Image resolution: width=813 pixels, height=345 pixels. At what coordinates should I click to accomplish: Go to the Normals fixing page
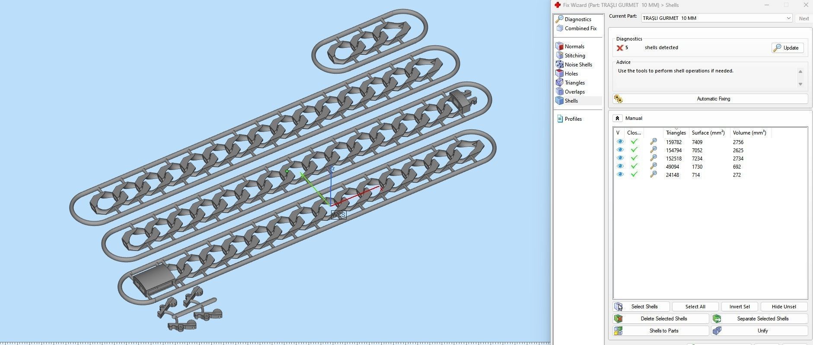tap(574, 47)
